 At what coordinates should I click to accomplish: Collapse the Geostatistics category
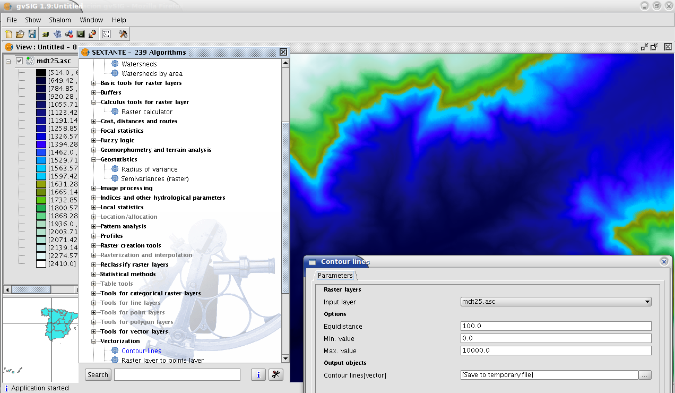coord(94,159)
